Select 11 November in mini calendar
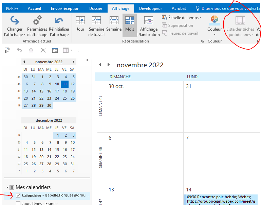The height and width of the screenshot is (205, 261). tap(65, 84)
